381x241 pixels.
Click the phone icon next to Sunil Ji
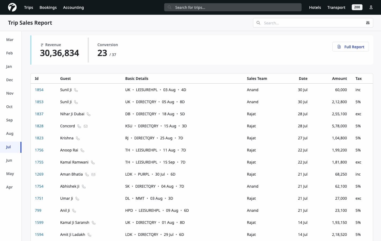[76, 90]
